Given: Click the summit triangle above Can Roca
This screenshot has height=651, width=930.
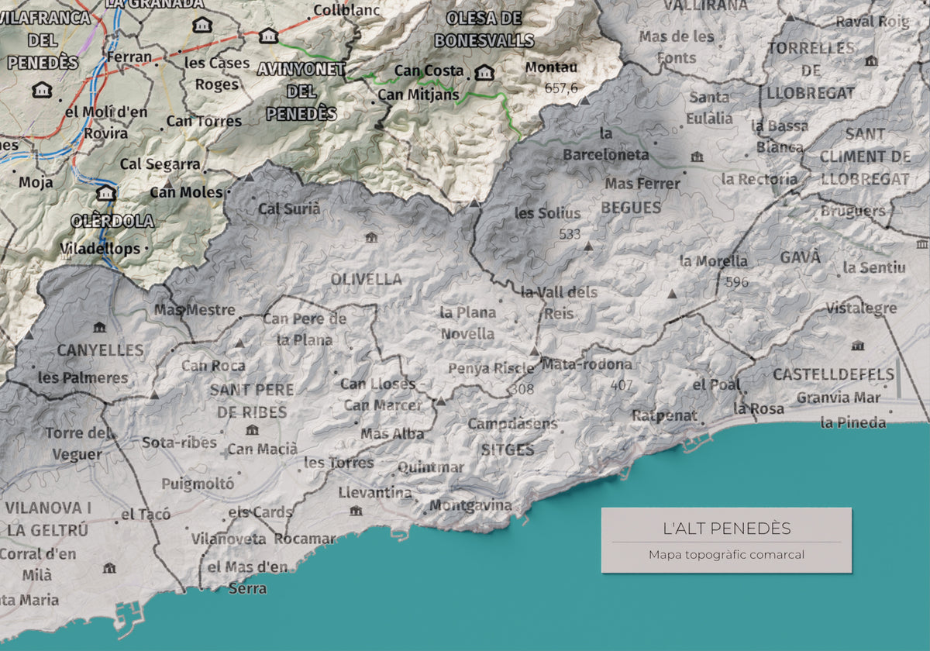Looking at the screenshot, I should tap(239, 343).
